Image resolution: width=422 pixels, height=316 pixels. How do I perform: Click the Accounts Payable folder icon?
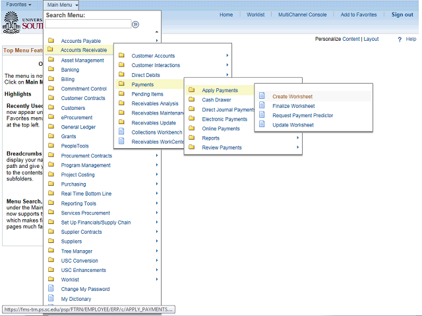tap(51, 41)
